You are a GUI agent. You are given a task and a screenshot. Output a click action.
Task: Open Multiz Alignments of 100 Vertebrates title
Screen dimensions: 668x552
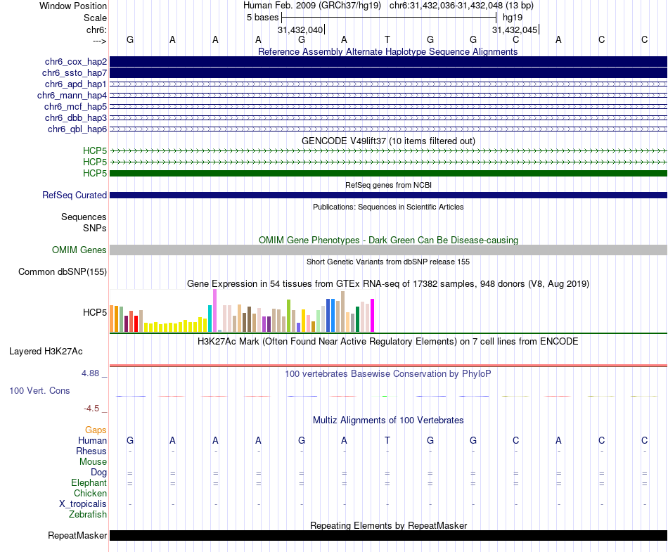(x=388, y=421)
